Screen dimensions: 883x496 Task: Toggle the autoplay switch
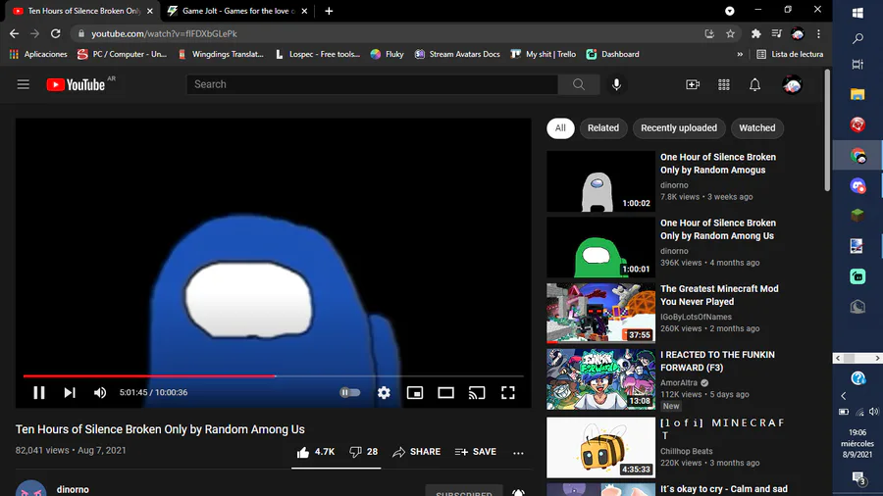[349, 392]
